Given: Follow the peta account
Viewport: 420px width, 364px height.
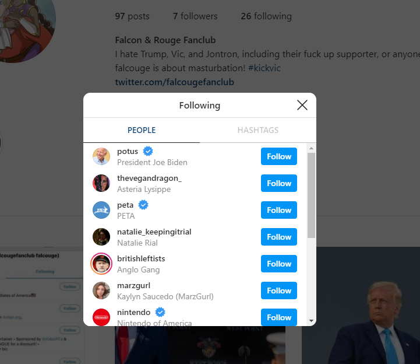Looking at the screenshot, I should click(279, 210).
